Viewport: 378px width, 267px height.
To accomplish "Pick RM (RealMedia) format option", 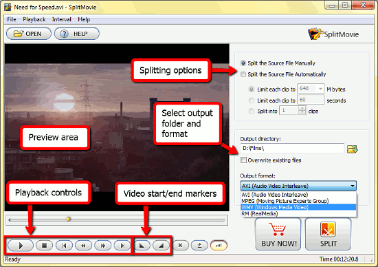I will 298,213.
